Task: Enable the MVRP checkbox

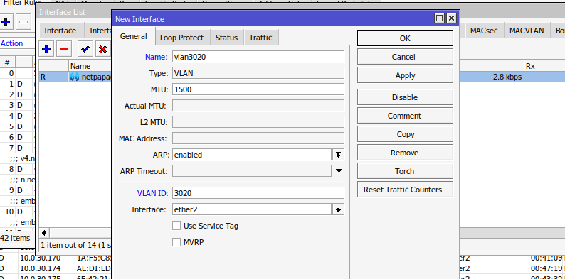Action: click(x=176, y=242)
